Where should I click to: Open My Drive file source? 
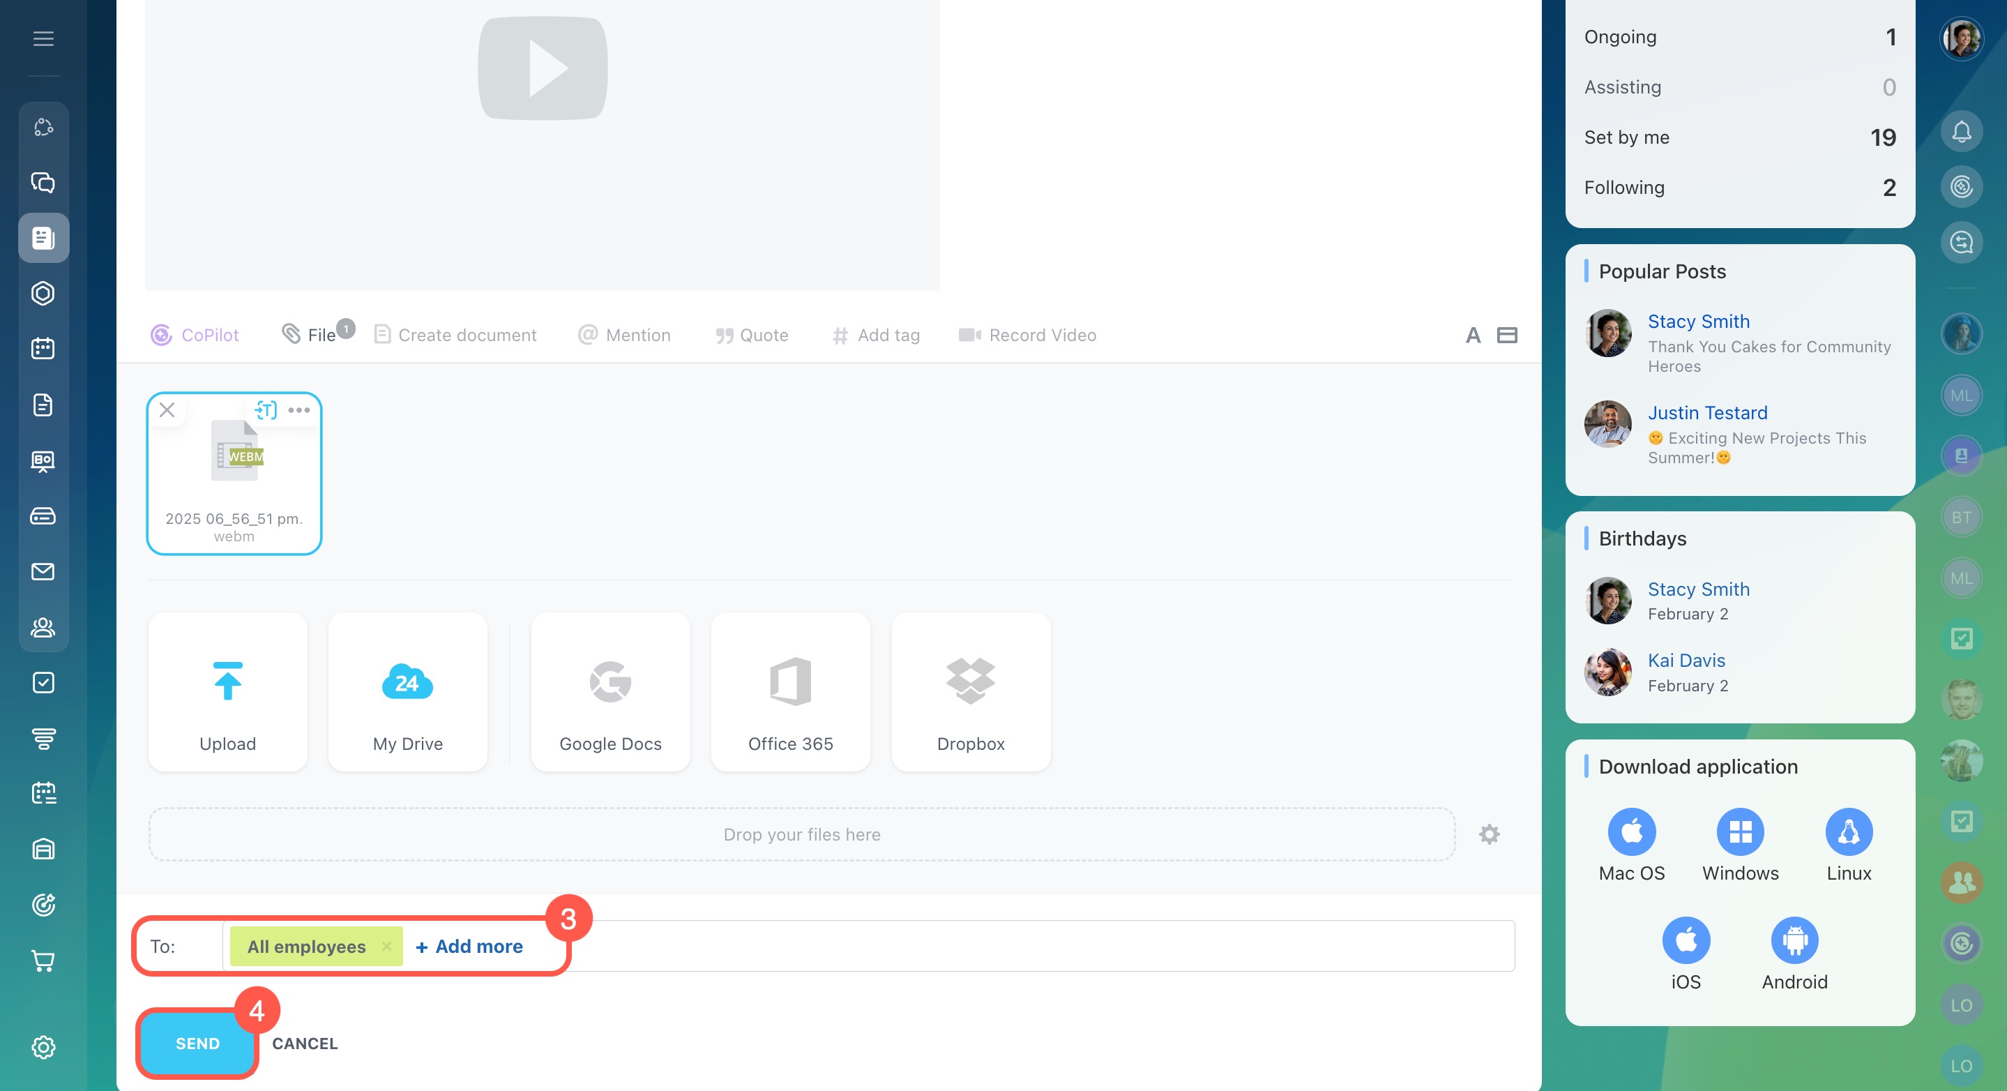[407, 692]
